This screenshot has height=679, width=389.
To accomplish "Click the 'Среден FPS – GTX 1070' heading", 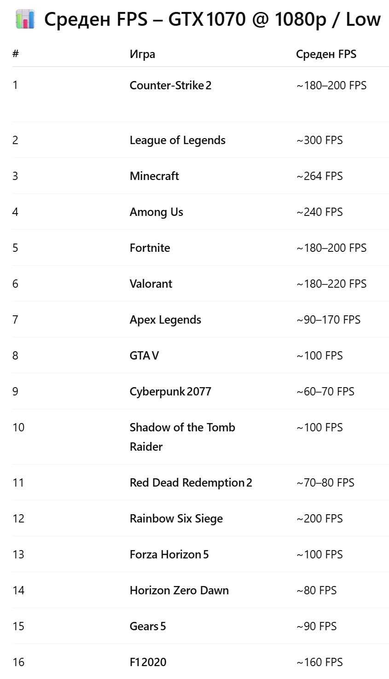I will tap(212, 19).
